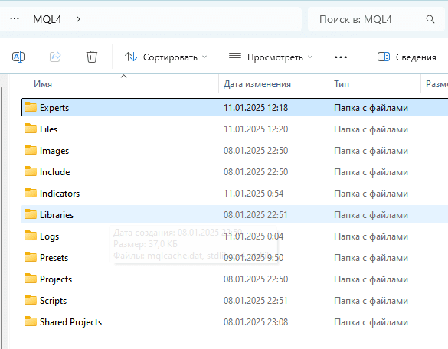Click the Shared Projects folder name
Viewport: 448px width, 349px height.
pos(71,322)
